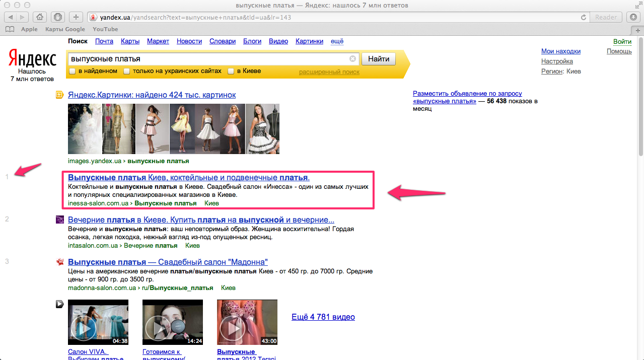Image resolution: width=644 pixels, height=360 pixels.
Task: Click 'inessa-salon.com.ua' green URL
Action: pos(98,203)
